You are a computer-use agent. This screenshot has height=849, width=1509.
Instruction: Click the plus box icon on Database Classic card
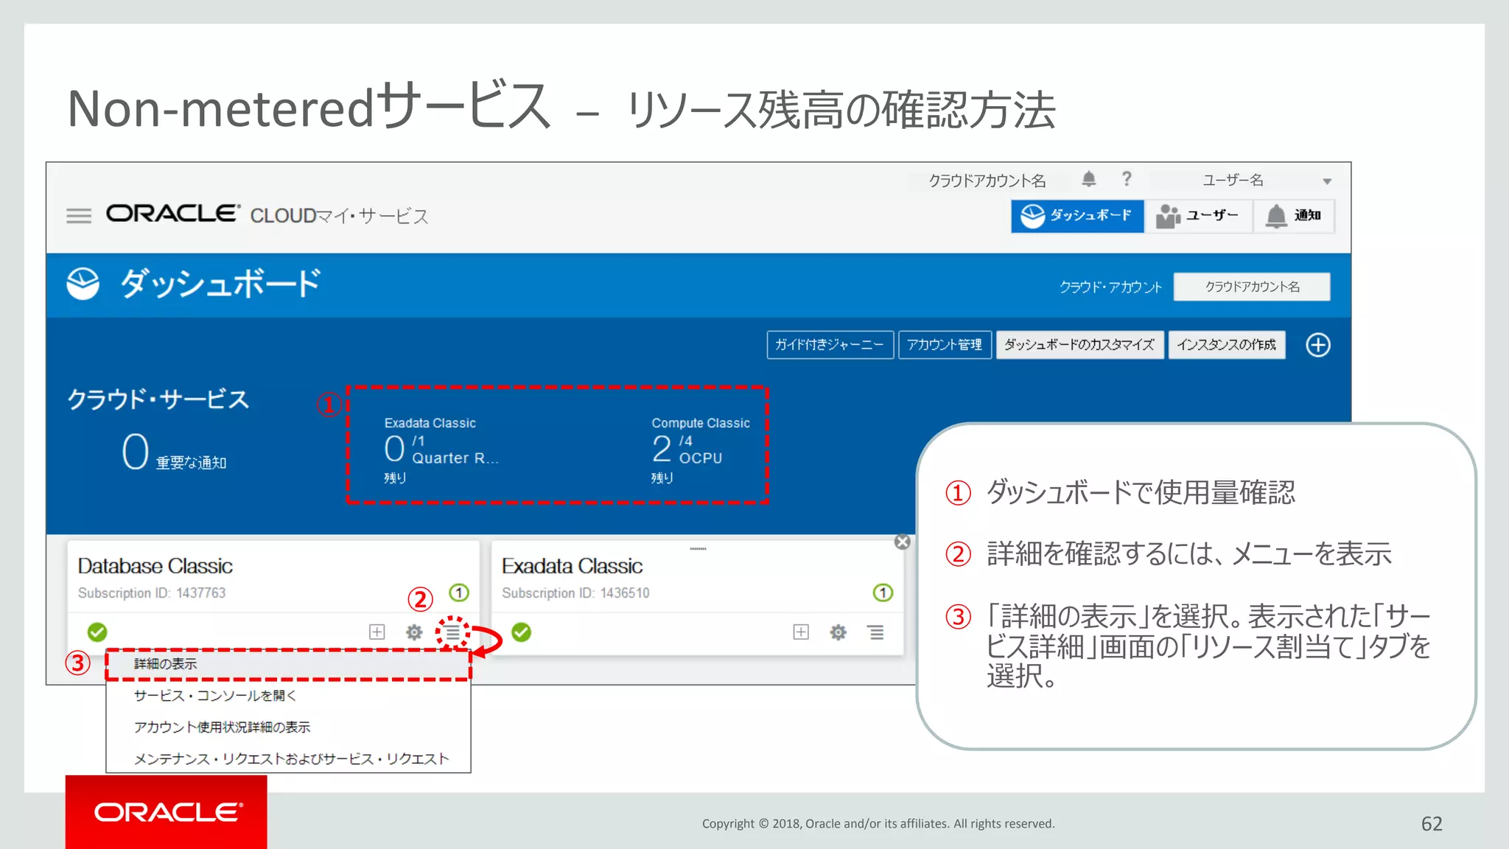point(377,632)
